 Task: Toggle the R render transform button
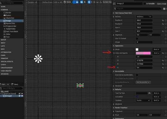coord(84,2)
